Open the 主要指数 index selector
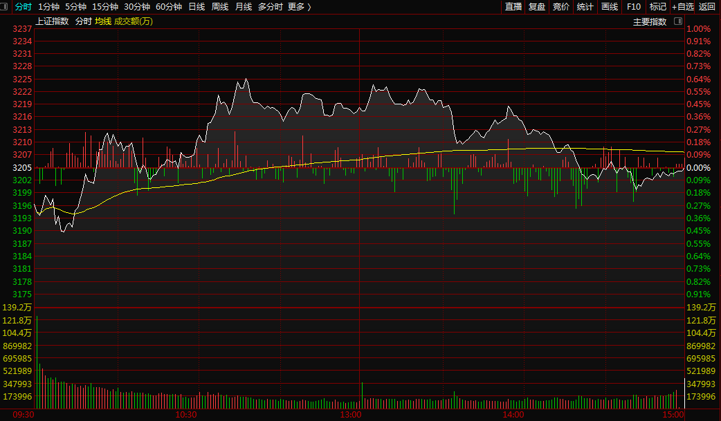This screenshot has height=421, width=721. (650, 21)
